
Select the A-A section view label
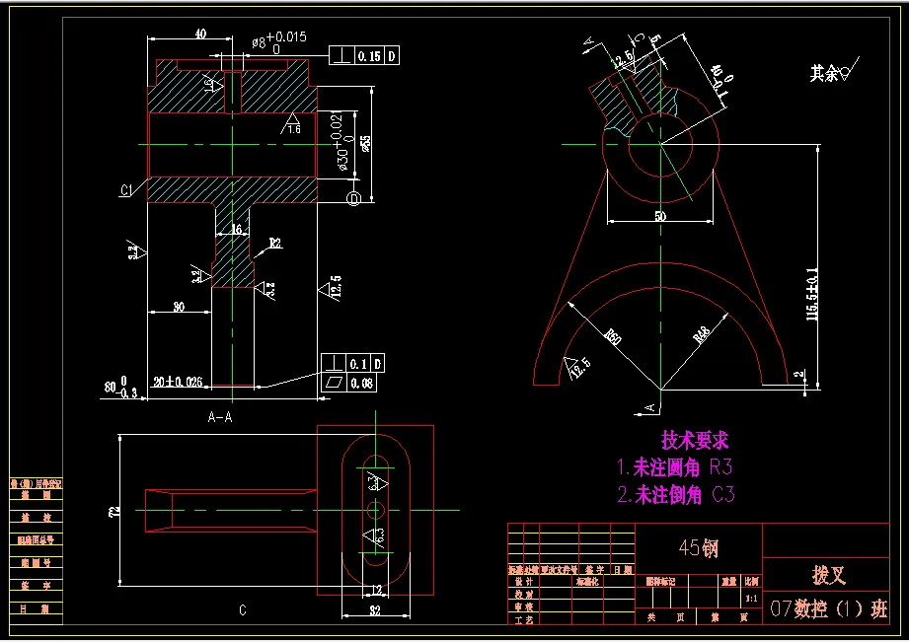click(x=219, y=417)
